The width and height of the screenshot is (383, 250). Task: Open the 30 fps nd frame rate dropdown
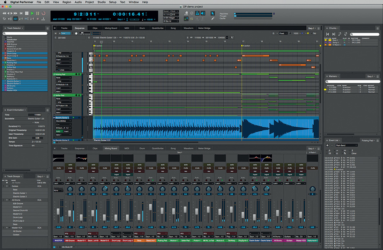[x=171, y=21]
